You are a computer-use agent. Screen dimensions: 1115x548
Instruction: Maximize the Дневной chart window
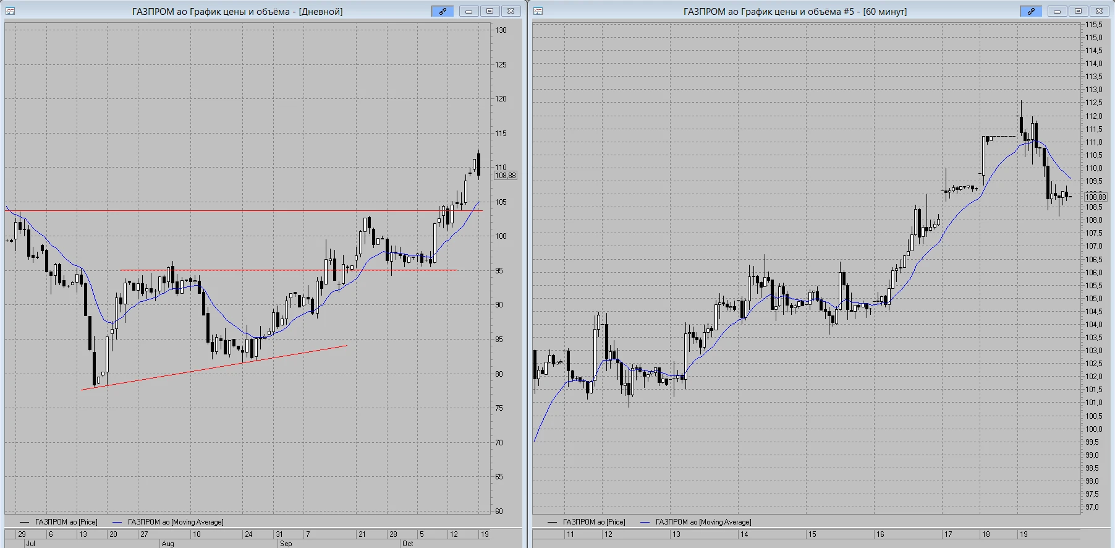pyautogui.click(x=490, y=11)
